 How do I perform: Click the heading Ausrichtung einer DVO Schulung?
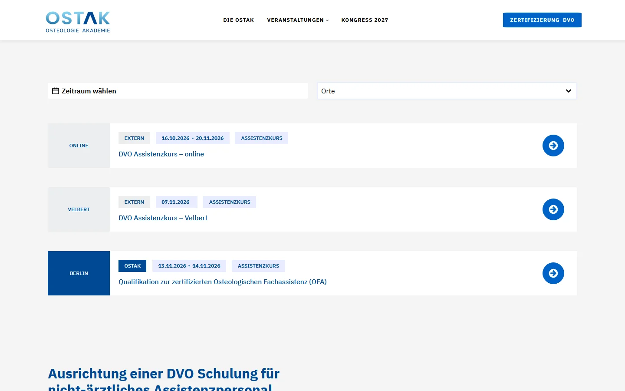pyautogui.click(x=164, y=379)
